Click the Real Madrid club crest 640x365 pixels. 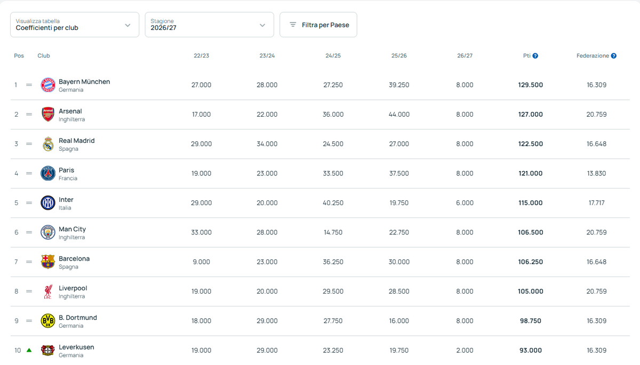(48, 144)
